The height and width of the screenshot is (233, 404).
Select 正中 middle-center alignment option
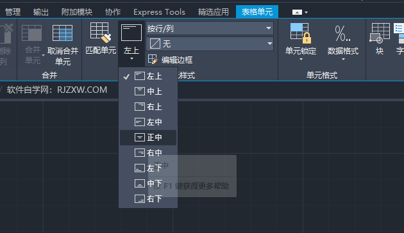[148, 138]
